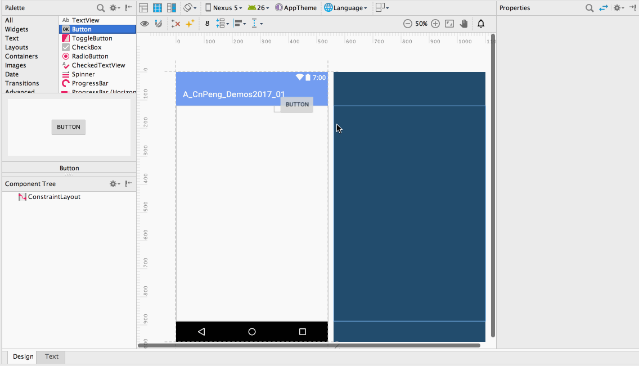This screenshot has width=639, height=366.
Task: Select the Transitions palette category
Action: click(x=22, y=83)
